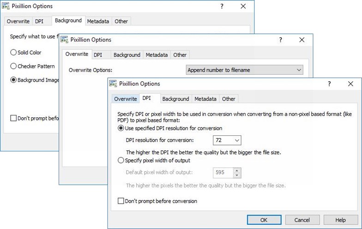The width and height of the screenshot is (362, 229).
Task: Select Background tab in back window
Action: pos(68,20)
